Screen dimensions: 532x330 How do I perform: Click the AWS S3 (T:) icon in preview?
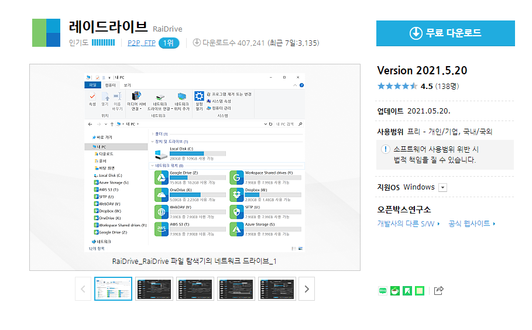162,229
